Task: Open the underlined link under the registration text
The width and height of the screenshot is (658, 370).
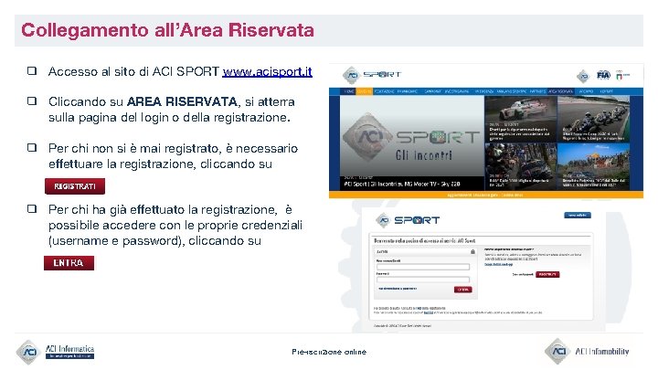Action: (499, 264)
